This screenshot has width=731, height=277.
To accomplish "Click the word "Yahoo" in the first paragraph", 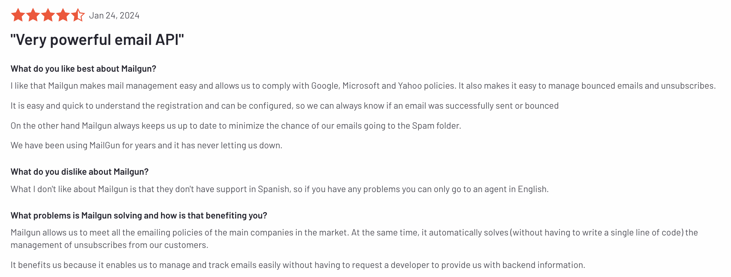I will [410, 86].
